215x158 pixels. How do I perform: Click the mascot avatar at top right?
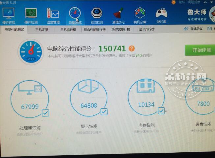coord(212,14)
